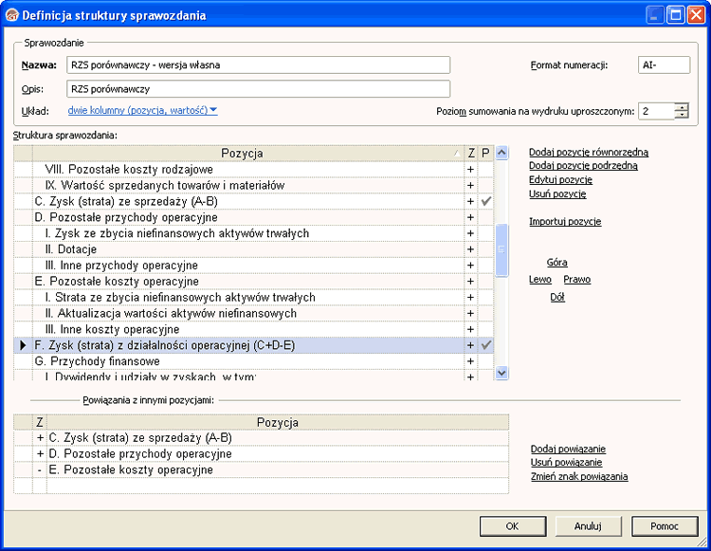Increase Poziom sumowania with the up arrow
Screen dimensions: 711x551
click(x=682, y=106)
